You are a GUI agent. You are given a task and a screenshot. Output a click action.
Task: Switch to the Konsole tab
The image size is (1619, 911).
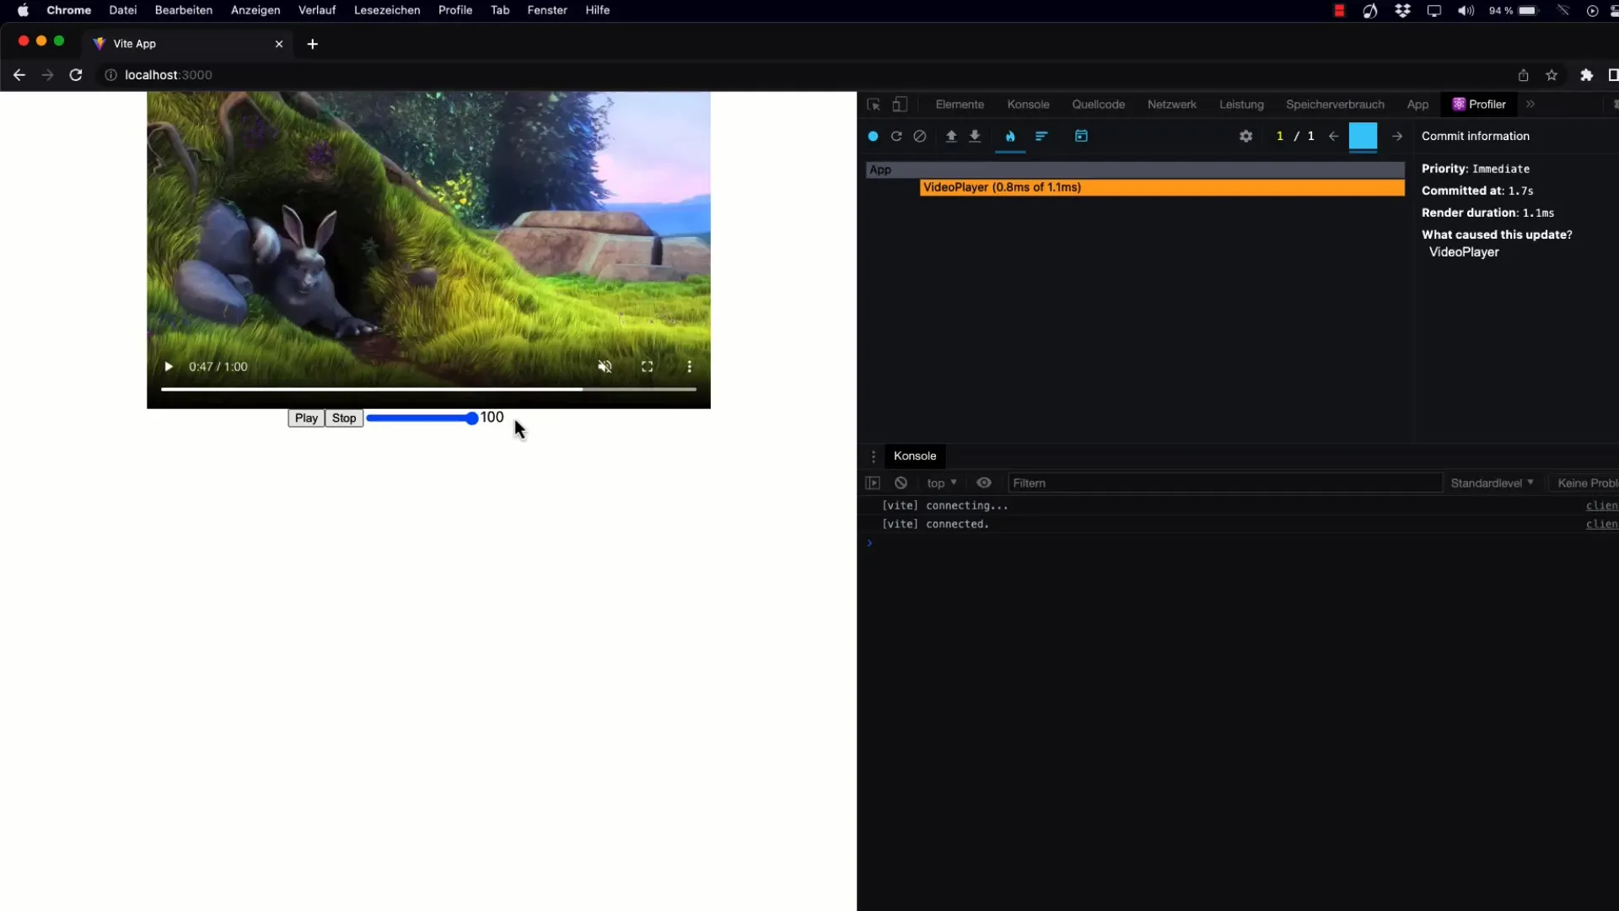pyautogui.click(x=1027, y=104)
